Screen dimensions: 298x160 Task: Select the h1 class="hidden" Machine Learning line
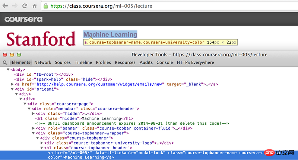tap(85, 118)
